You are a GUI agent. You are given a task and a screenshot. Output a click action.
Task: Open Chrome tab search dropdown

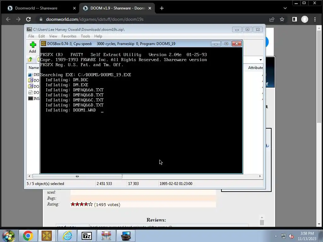coord(285,8)
